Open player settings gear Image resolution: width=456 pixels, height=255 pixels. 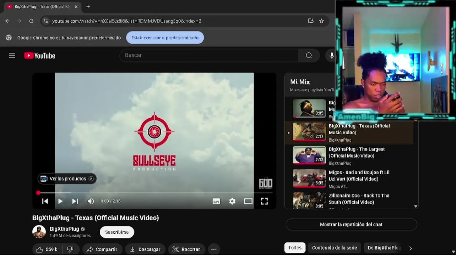[x=232, y=201]
